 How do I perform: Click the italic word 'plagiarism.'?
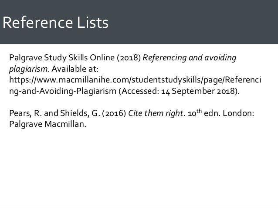[x=27, y=69]
